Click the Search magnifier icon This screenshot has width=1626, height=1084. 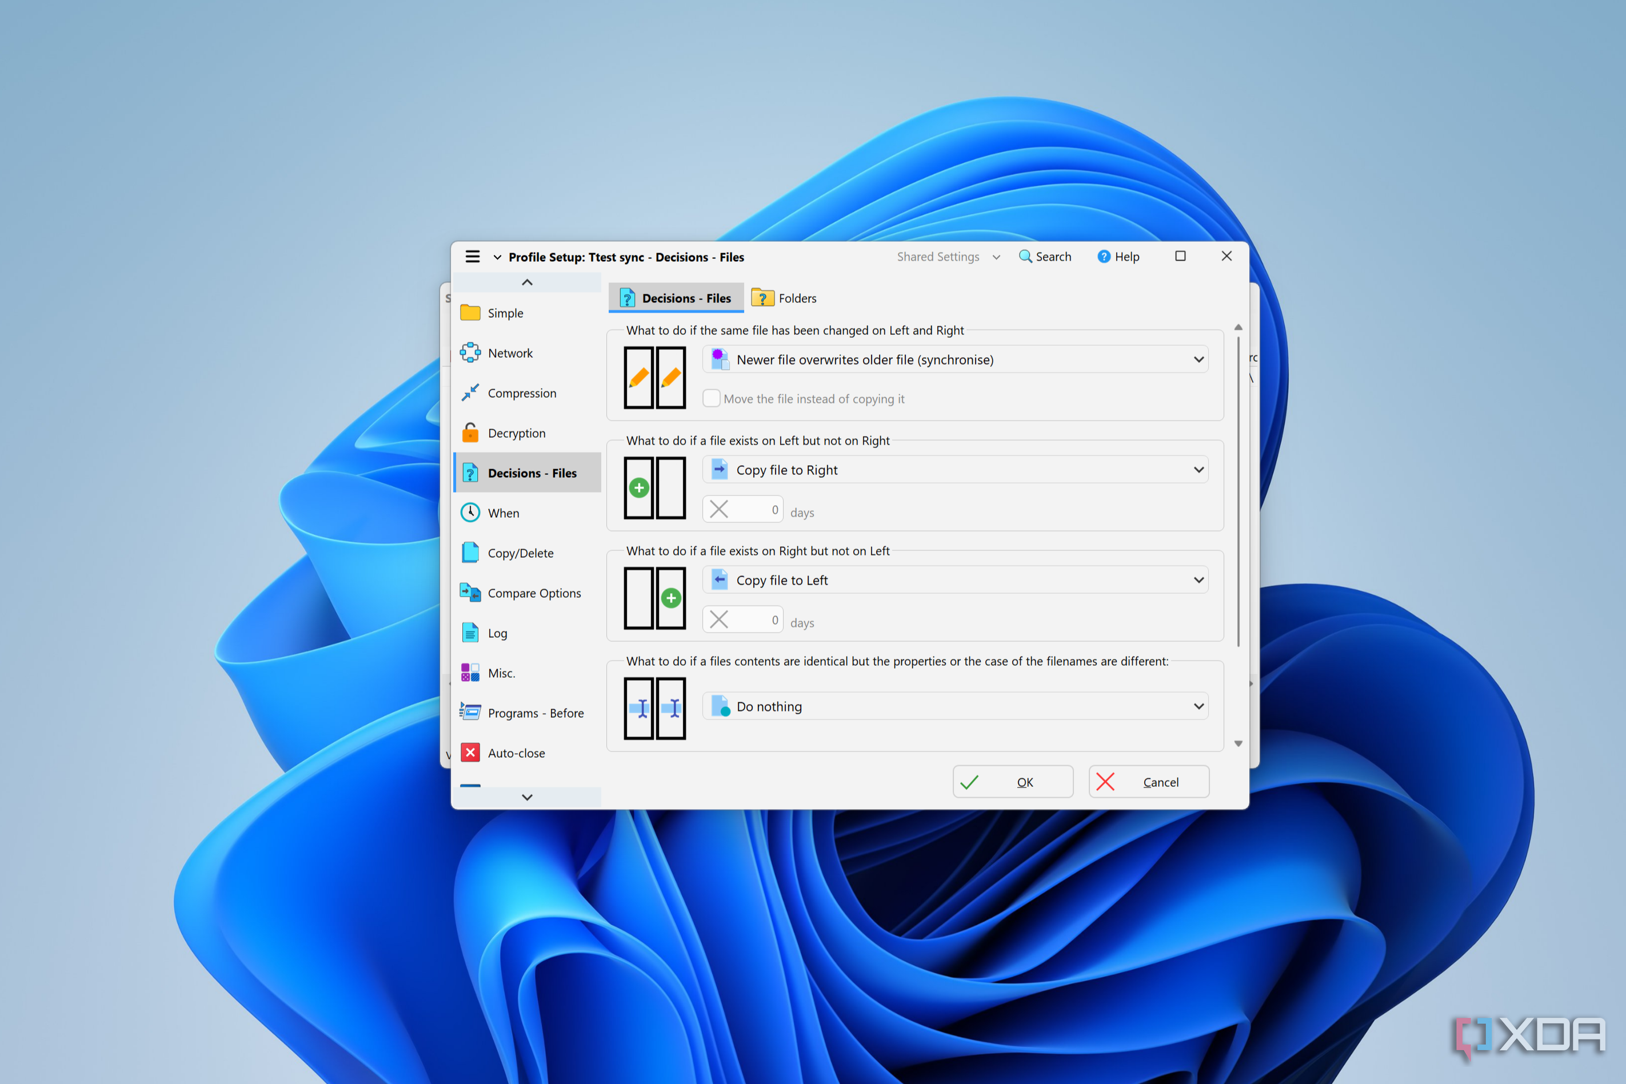(1026, 256)
